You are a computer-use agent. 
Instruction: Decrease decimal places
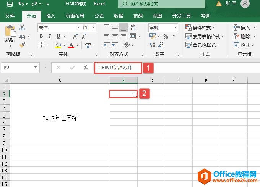tap(161, 45)
